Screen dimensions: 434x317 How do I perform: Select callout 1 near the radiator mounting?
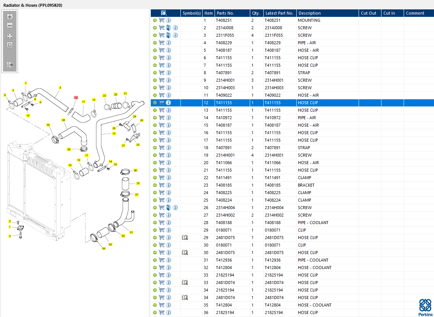click(x=10, y=227)
